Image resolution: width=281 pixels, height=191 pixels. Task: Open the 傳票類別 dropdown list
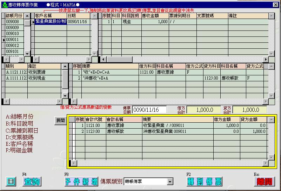click(170, 182)
